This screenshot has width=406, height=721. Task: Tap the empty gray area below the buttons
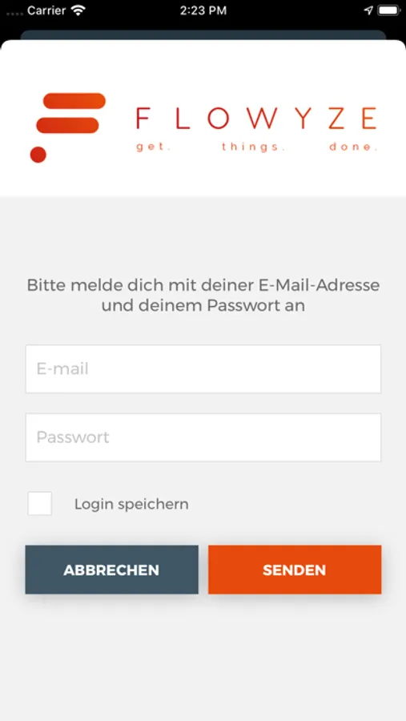203,658
